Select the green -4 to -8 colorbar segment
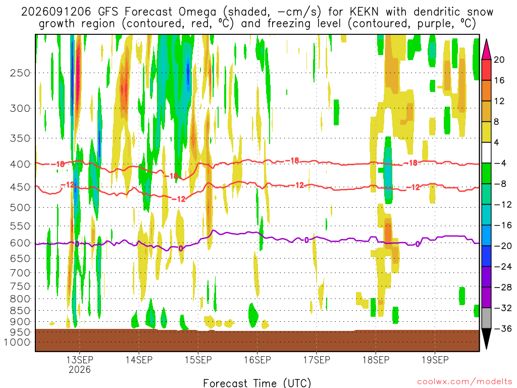The image size is (517, 388). pos(486,173)
